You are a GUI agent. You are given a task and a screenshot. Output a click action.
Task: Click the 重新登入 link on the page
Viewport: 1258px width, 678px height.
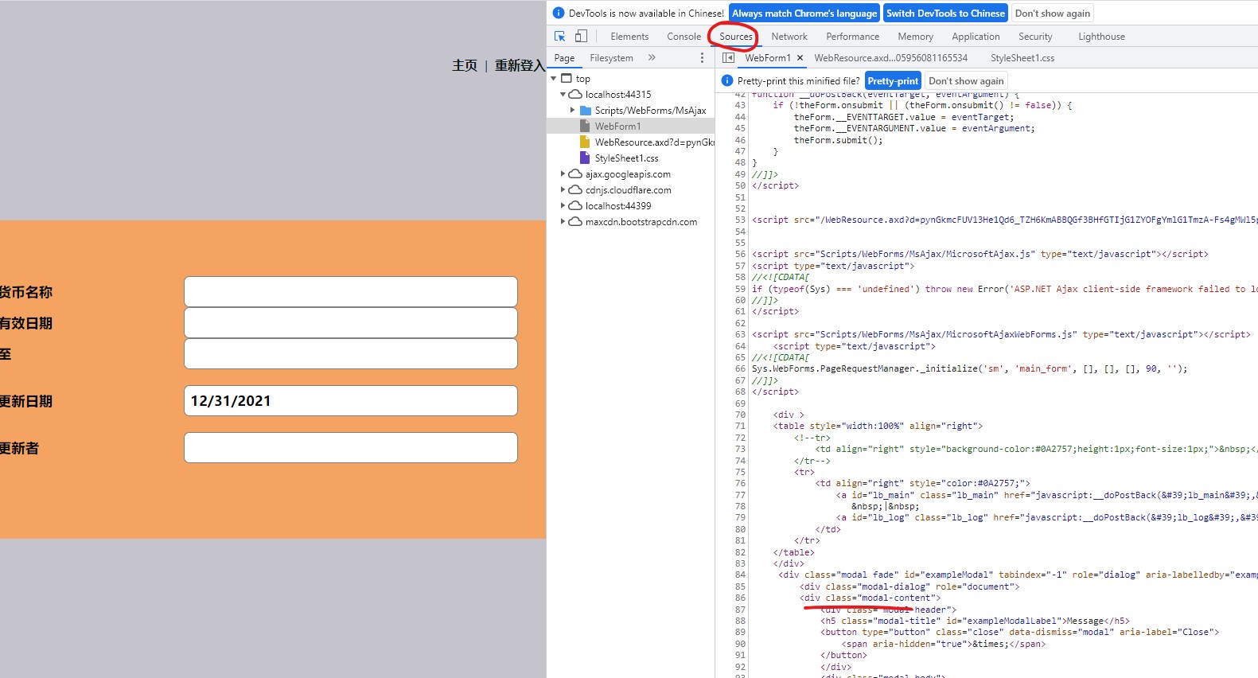[520, 65]
